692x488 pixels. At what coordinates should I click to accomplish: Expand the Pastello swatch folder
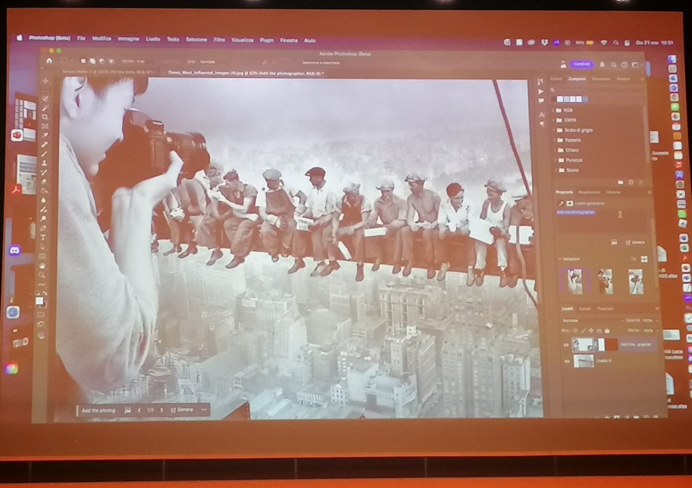click(x=554, y=140)
